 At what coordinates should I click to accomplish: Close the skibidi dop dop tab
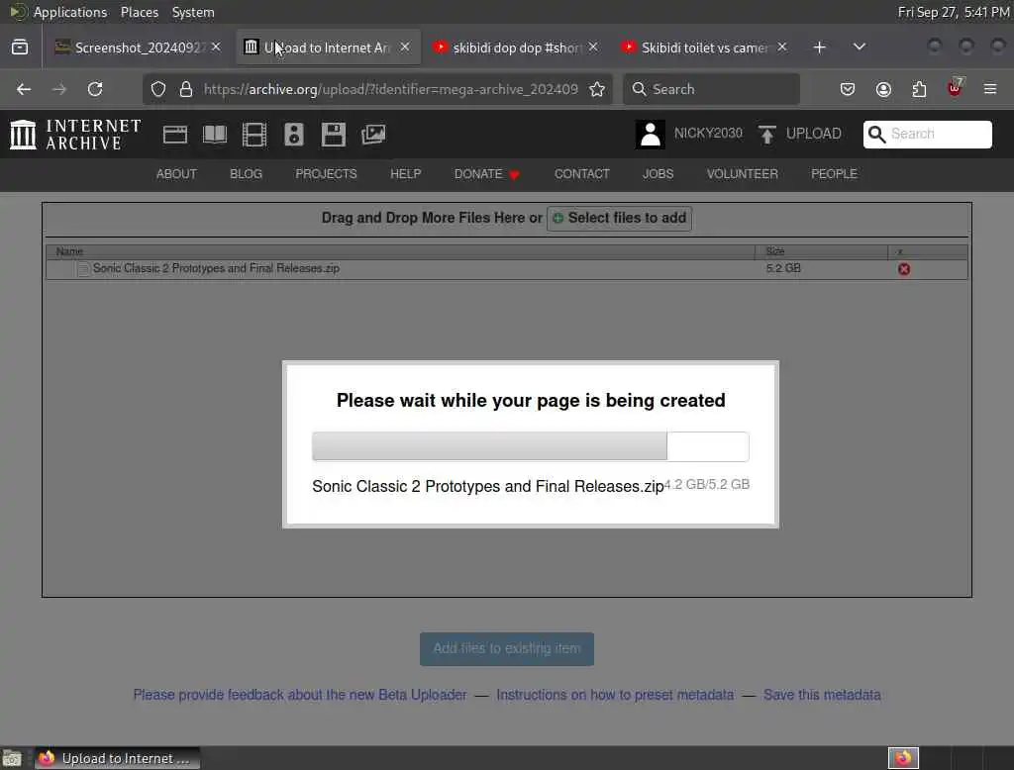[593, 48]
